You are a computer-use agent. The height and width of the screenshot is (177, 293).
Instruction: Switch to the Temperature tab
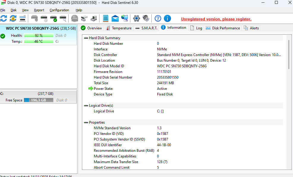click(118, 28)
